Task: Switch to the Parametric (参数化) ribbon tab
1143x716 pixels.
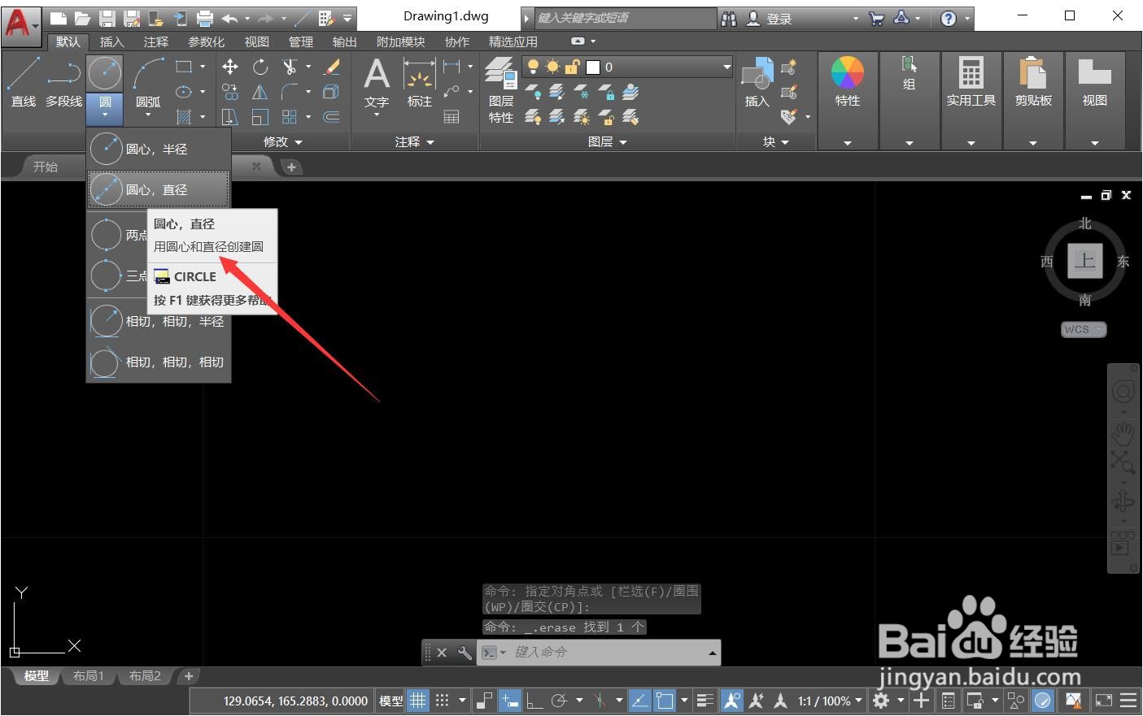Action: (207, 41)
